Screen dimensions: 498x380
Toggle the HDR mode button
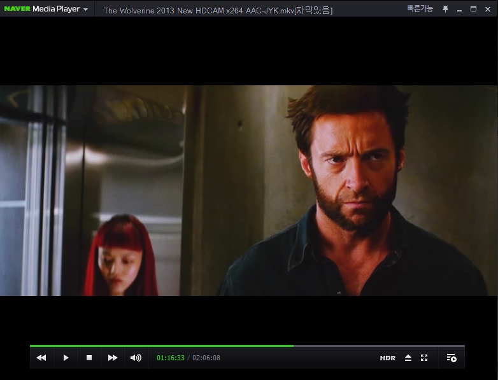[x=387, y=358]
